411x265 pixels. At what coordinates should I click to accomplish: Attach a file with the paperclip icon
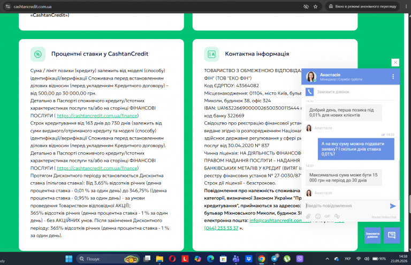coord(308,216)
